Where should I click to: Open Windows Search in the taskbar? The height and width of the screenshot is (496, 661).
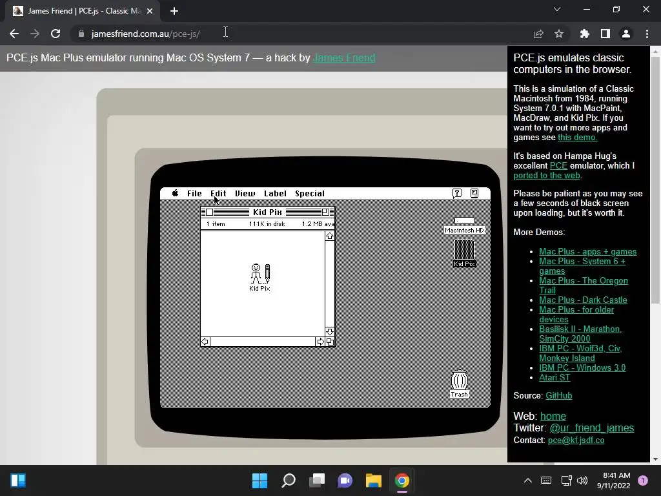[x=289, y=480]
